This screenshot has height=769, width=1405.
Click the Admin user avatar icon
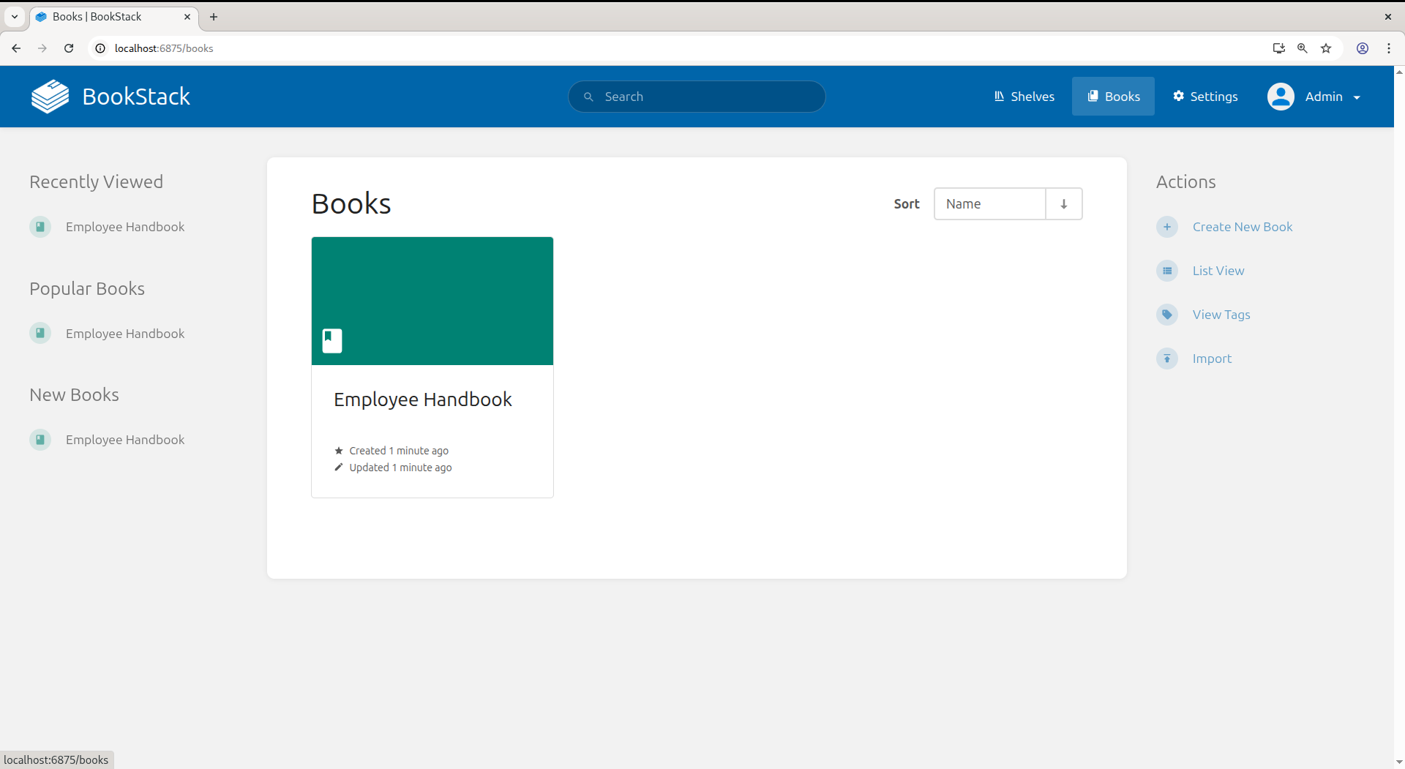1281,97
